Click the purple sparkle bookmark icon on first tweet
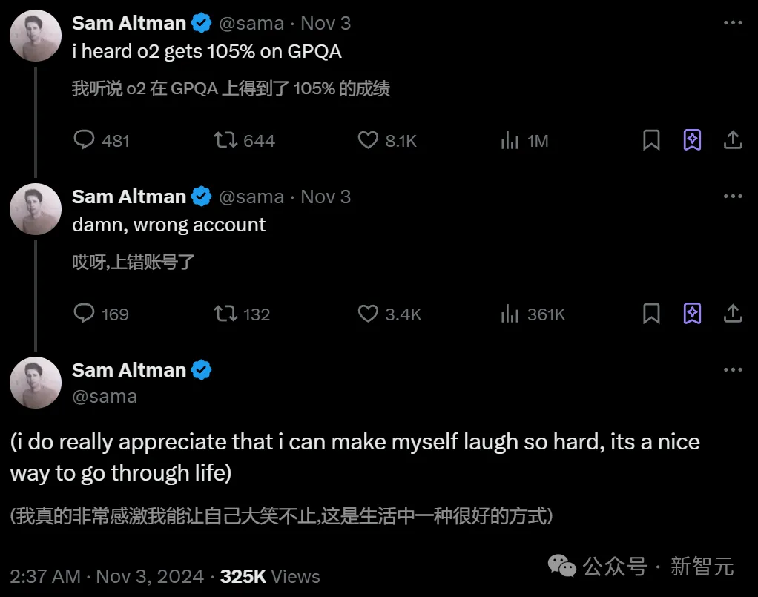 pyautogui.click(x=692, y=140)
